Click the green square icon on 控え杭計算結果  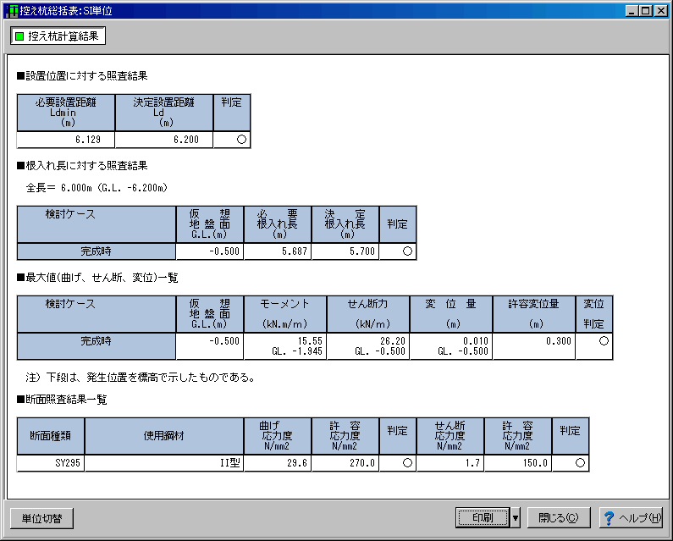[x=19, y=36]
